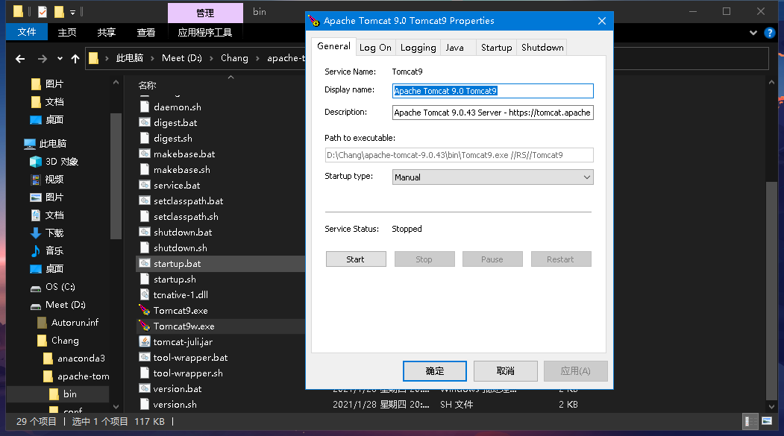
Task: Open recent locations dropdown arrow in Explorer
Action: click(x=60, y=59)
